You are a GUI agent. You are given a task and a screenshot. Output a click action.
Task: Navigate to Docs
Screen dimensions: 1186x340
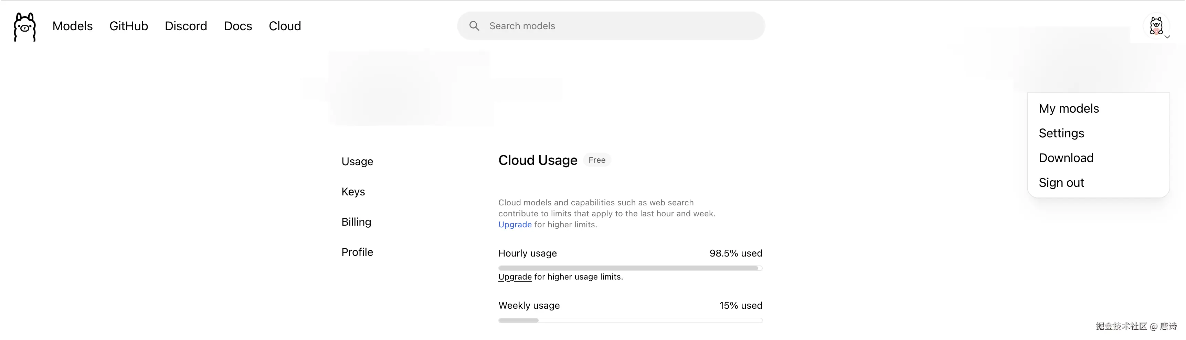click(x=237, y=26)
